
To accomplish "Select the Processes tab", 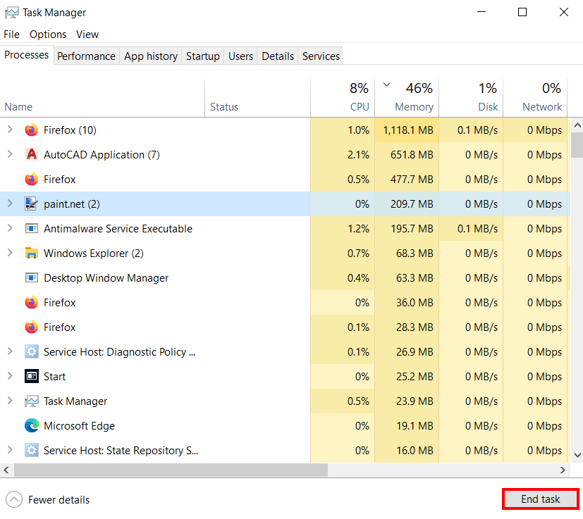I will [x=26, y=55].
